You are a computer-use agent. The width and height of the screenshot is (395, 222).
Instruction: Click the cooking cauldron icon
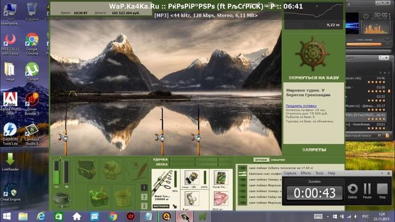62,200
